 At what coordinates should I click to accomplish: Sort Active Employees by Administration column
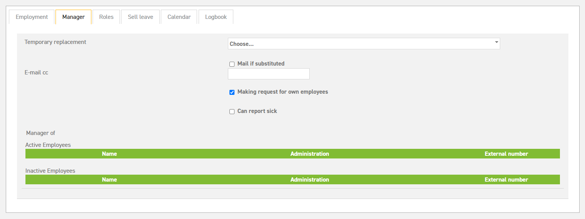click(x=310, y=154)
